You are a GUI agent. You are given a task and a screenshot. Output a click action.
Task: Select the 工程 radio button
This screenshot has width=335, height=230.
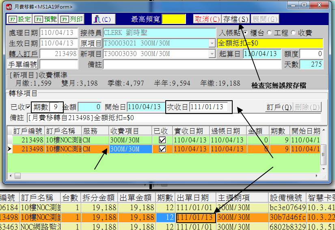[269, 33]
